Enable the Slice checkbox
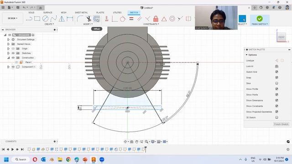This screenshot has height=164, width=292. coord(277,83)
